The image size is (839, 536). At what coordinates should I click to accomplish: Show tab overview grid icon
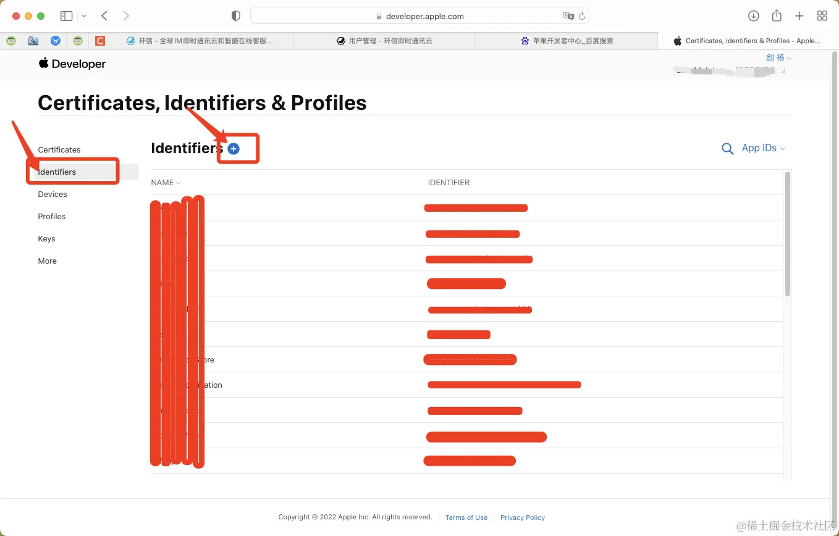822,16
